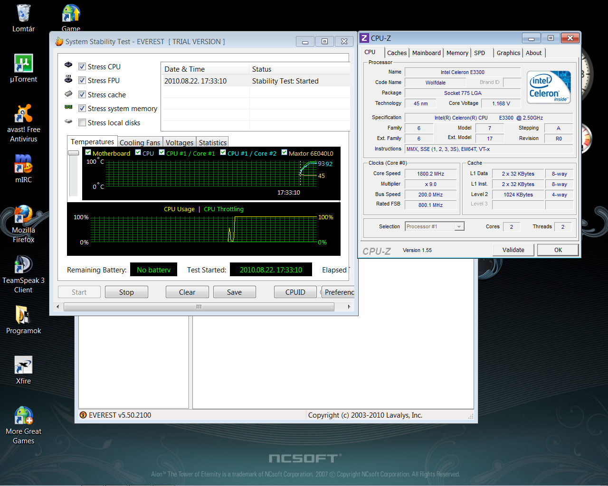The height and width of the screenshot is (486, 608).
Task: Select the 'Stability Test: Started' log row
Action: click(256, 81)
